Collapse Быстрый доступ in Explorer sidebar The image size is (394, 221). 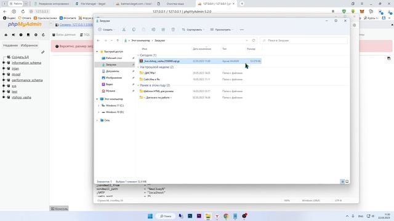click(97, 52)
